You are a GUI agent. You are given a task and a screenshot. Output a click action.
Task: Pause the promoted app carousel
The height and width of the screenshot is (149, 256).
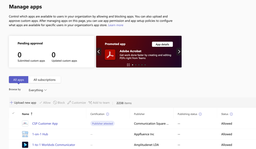pyautogui.click(x=128, y=65)
